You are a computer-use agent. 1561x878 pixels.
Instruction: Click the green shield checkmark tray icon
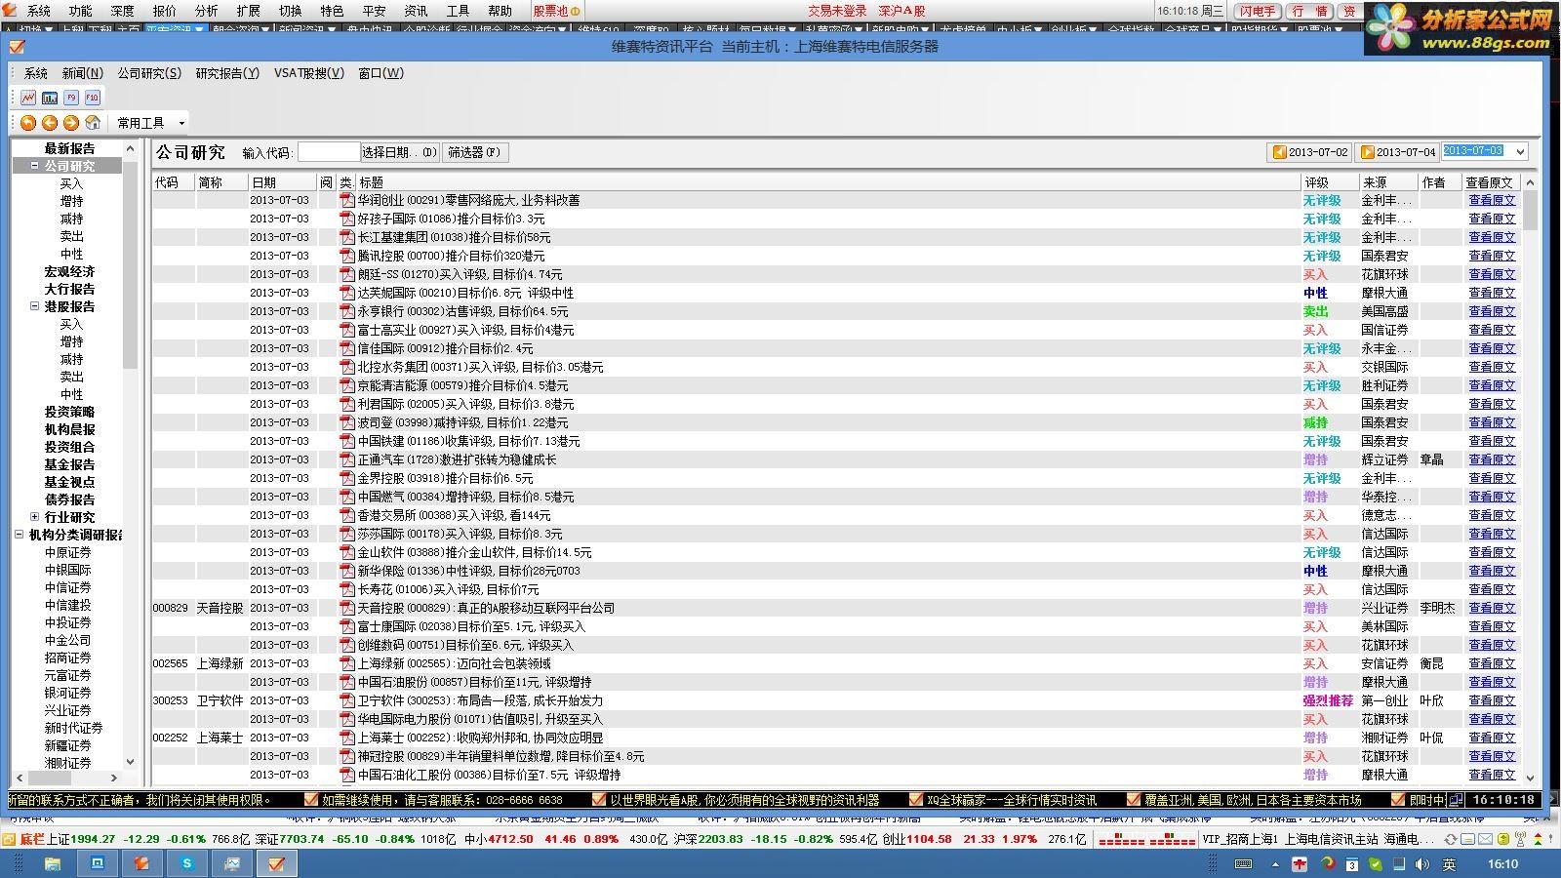tap(1375, 864)
